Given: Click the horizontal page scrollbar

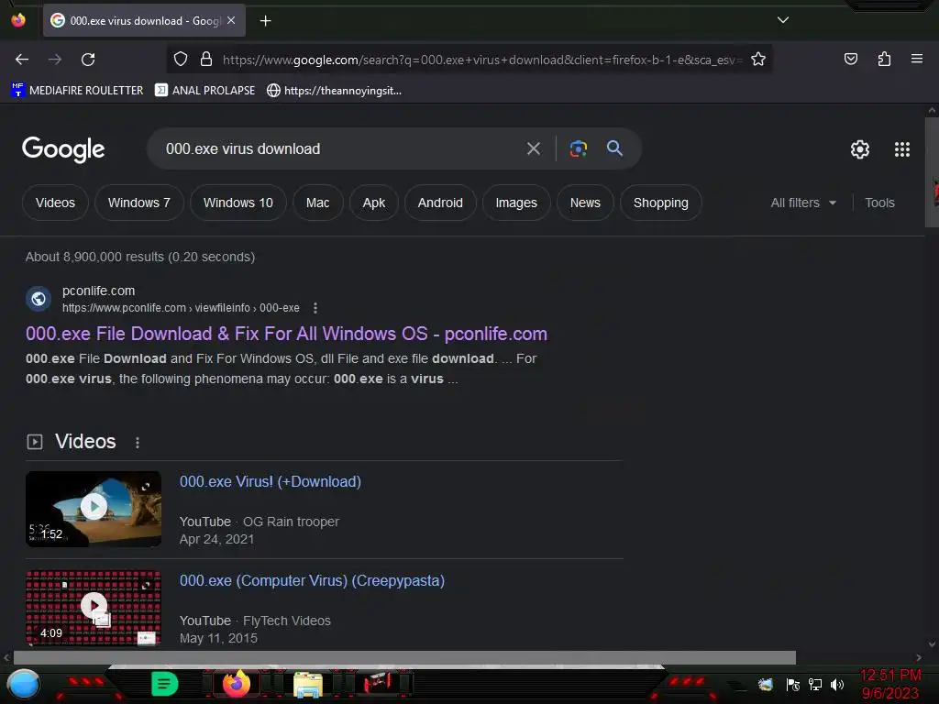Looking at the screenshot, I should (x=404, y=657).
